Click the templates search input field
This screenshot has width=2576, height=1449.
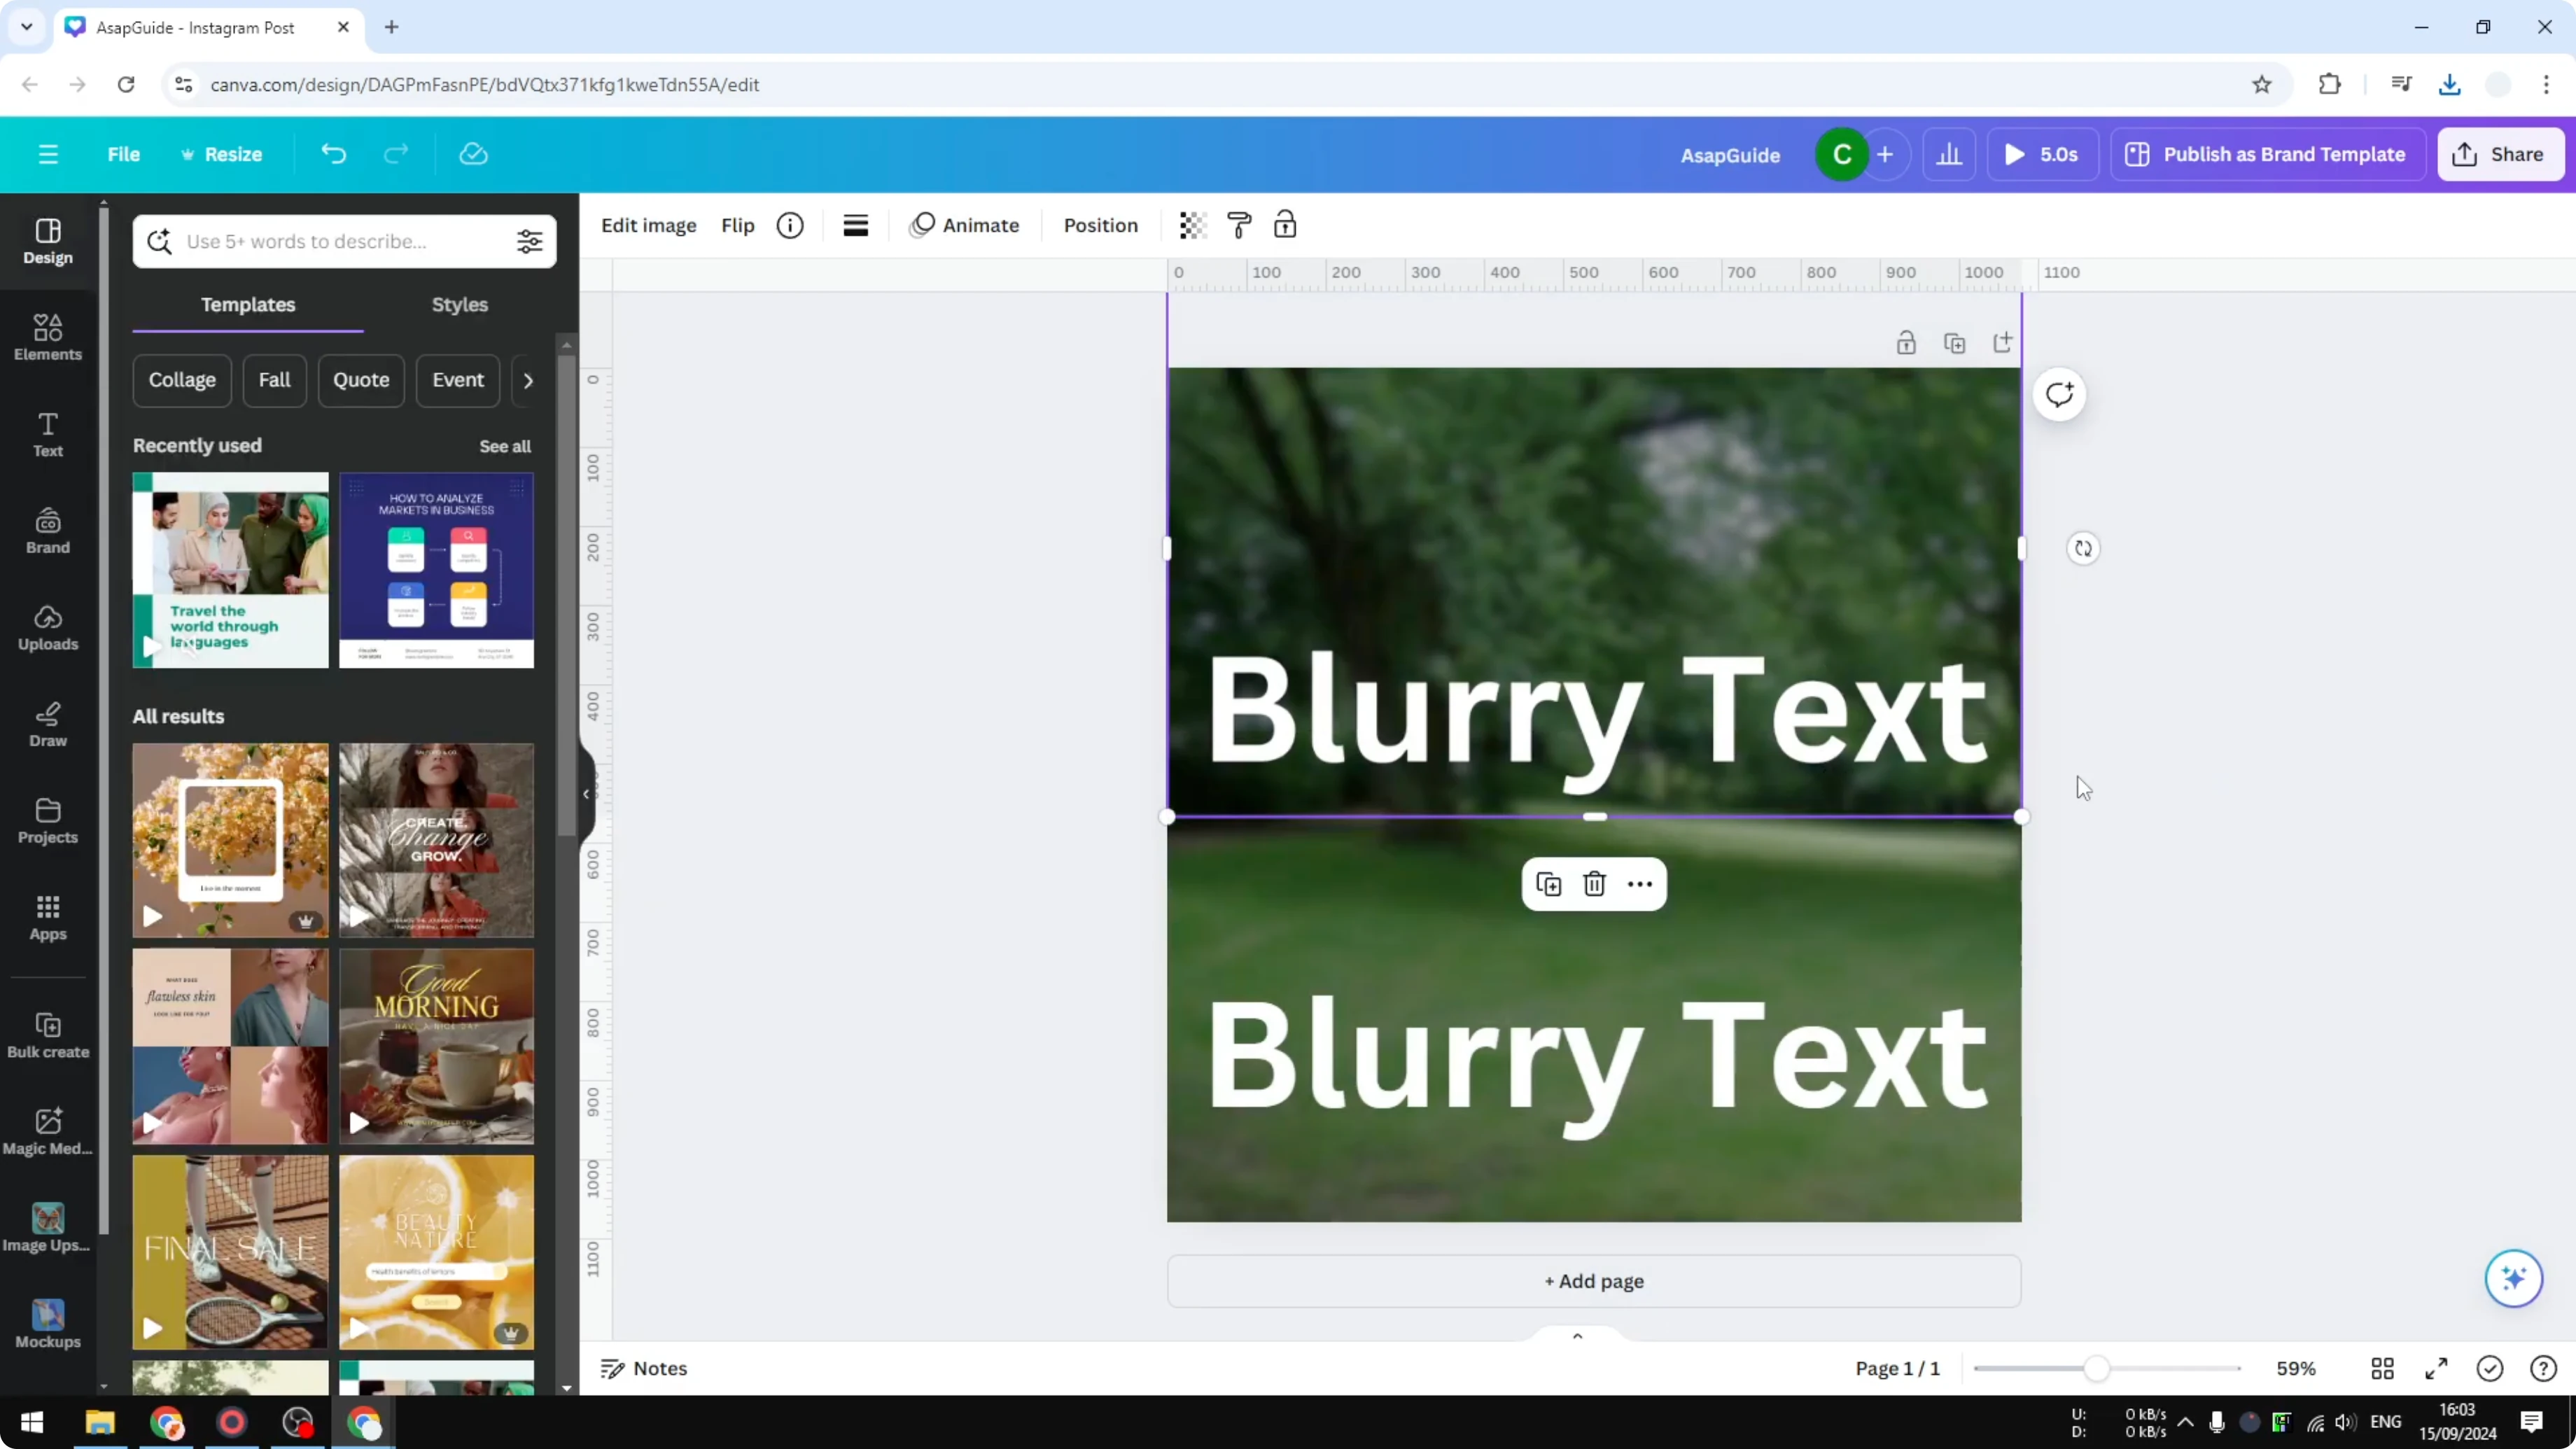tap(343, 241)
